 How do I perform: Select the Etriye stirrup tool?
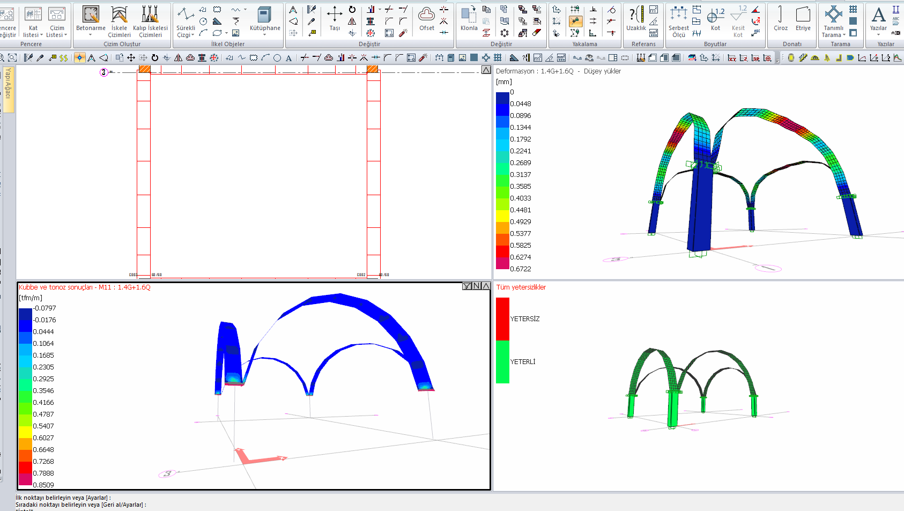(803, 18)
